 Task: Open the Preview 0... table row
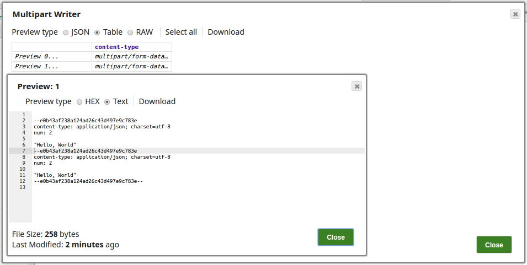pos(36,57)
